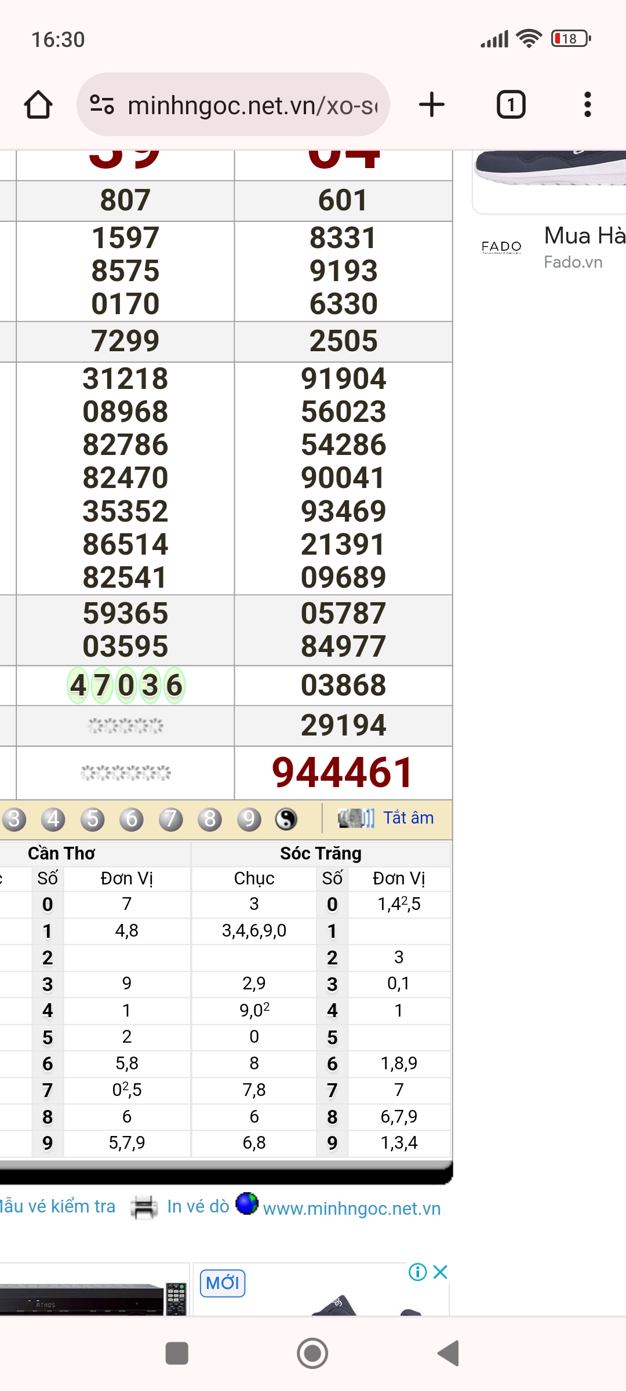626x1391 pixels.
Task: Select the address bar URL minhngoc.net.vn
Action: (x=253, y=105)
